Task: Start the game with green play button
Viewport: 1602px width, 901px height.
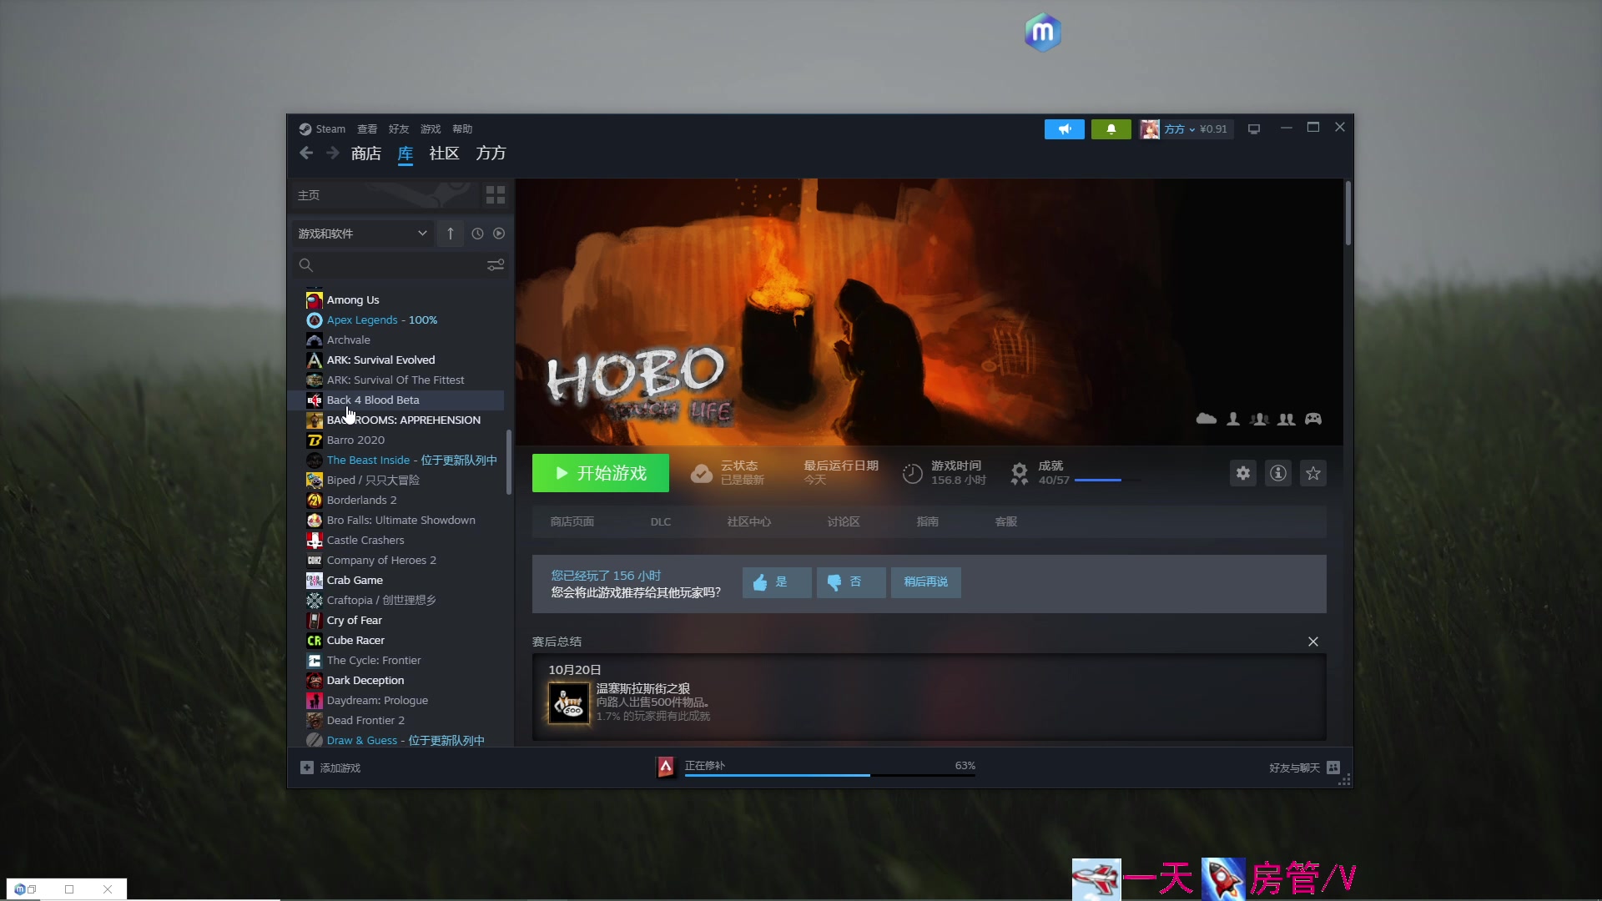Action: point(601,473)
